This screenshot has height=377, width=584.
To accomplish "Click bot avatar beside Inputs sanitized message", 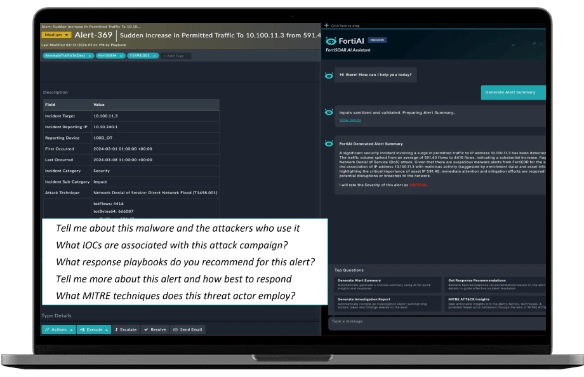I will [329, 113].
